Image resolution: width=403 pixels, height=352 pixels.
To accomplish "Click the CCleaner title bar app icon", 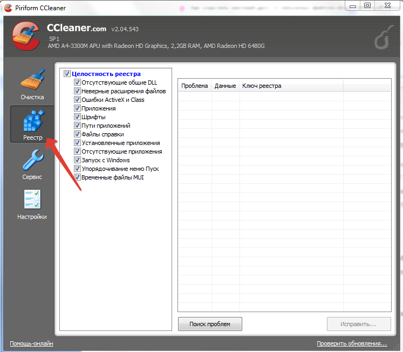I will 8,7.
